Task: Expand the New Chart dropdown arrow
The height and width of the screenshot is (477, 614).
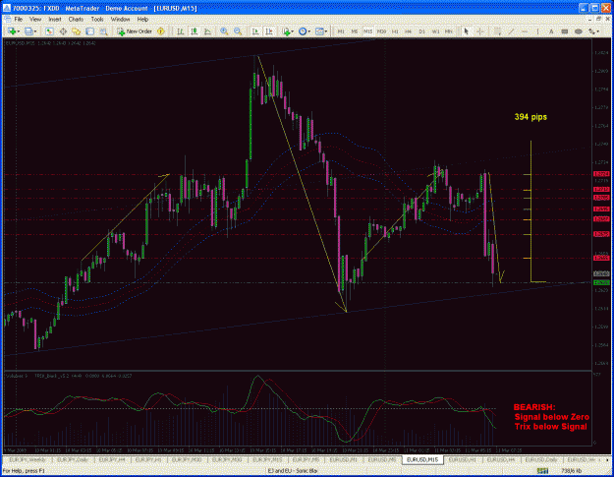Action: [x=18, y=31]
